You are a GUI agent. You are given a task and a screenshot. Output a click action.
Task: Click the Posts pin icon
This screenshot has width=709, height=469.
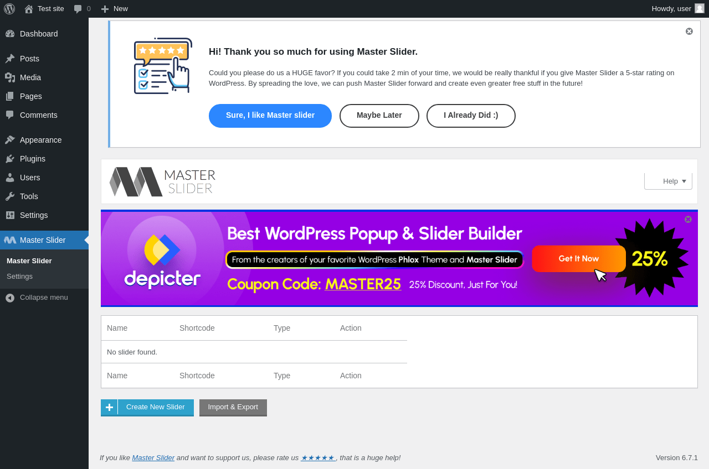point(10,59)
